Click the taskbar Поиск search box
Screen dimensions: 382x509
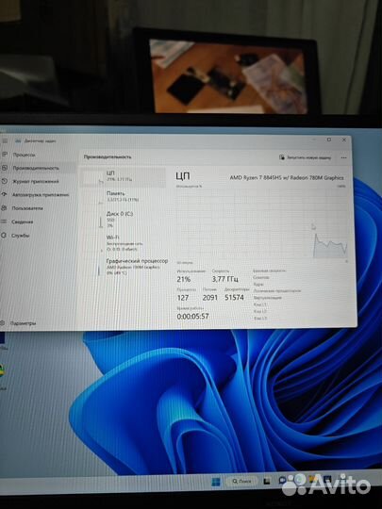point(242,481)
